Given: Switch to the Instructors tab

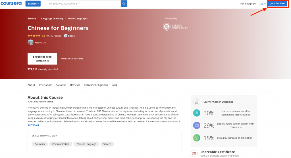Looking at the screenshot, I should tap(45, 85).
